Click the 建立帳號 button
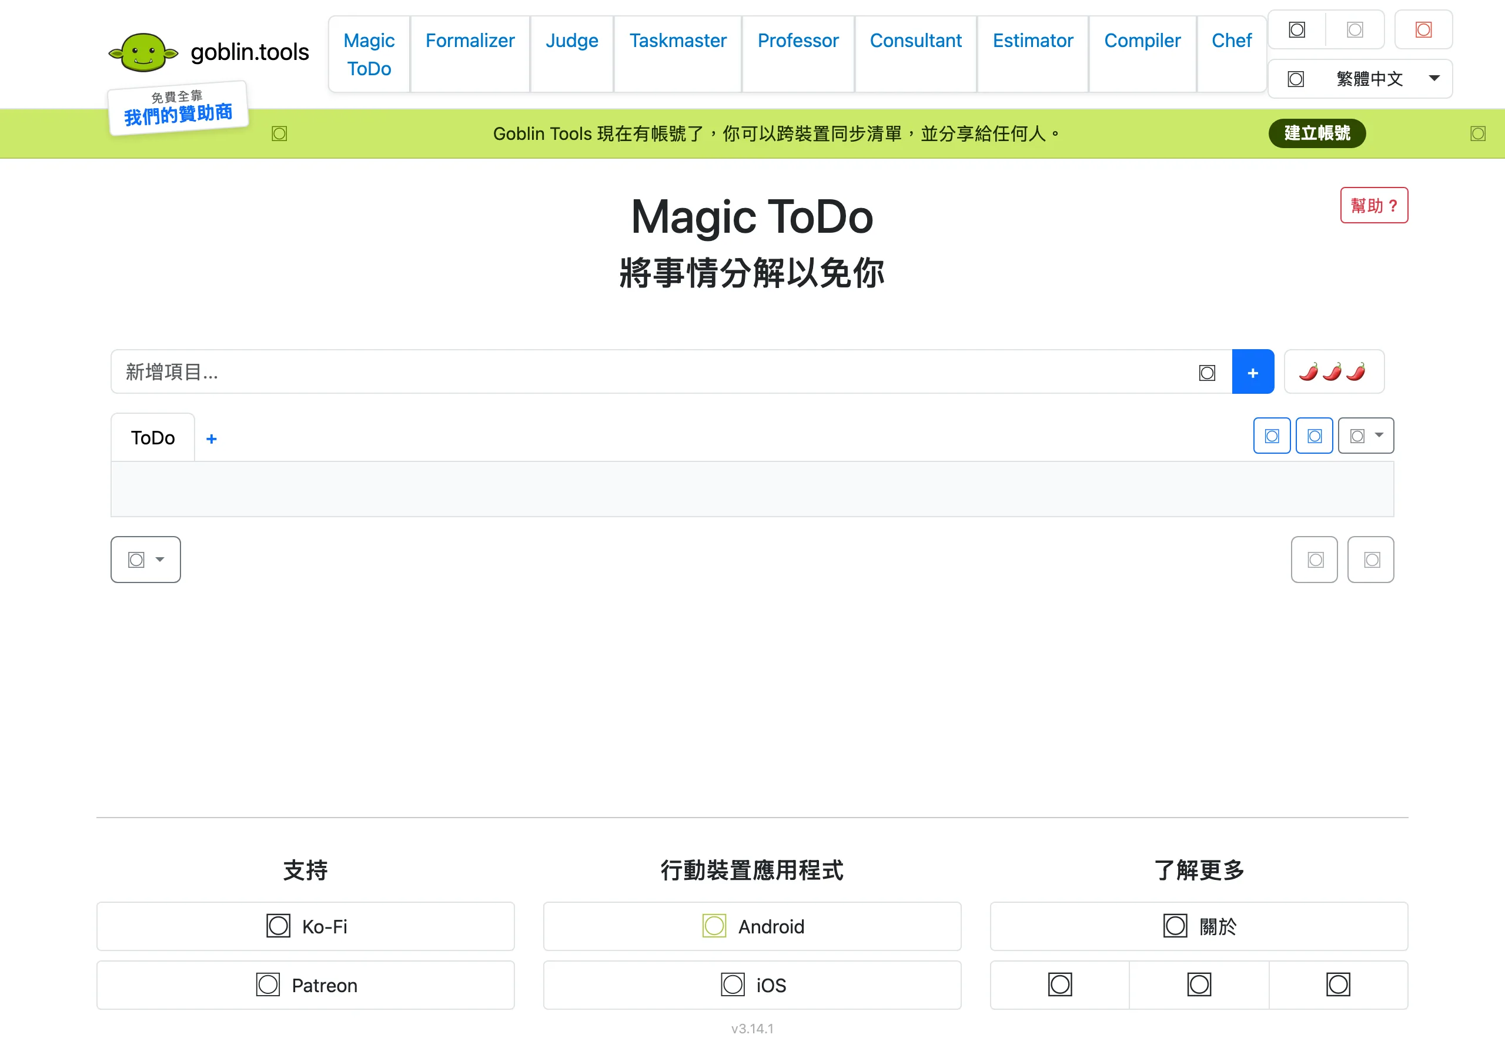The image size is (1505, 1058). coord(1317,133)
